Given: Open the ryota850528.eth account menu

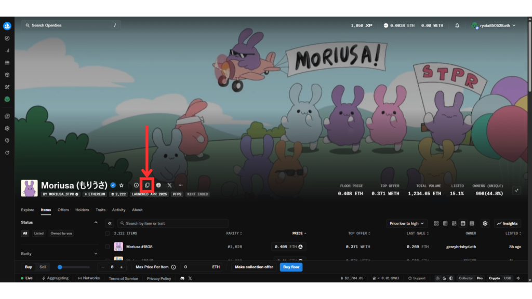Looking at the screenshot, I should (x=494, y=25).
